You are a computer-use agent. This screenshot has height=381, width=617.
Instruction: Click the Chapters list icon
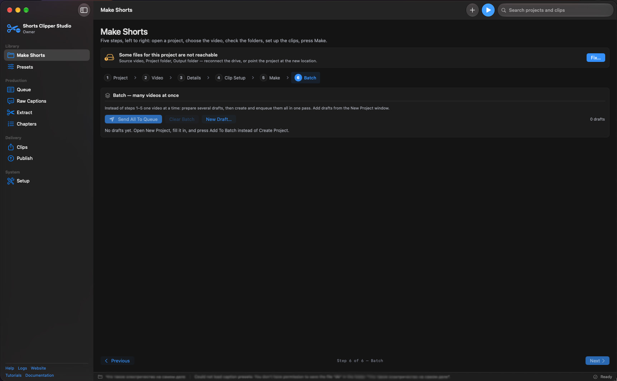[x=11, y=124]
